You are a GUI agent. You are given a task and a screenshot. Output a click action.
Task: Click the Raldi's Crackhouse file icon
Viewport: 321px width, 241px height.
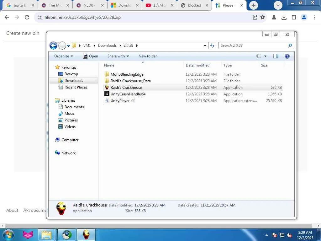coord(107,88)
